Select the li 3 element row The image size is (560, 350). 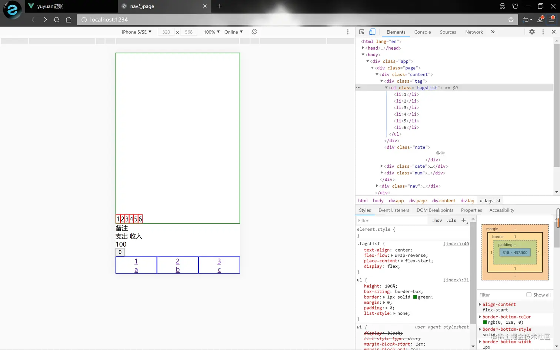coord(406,107)
